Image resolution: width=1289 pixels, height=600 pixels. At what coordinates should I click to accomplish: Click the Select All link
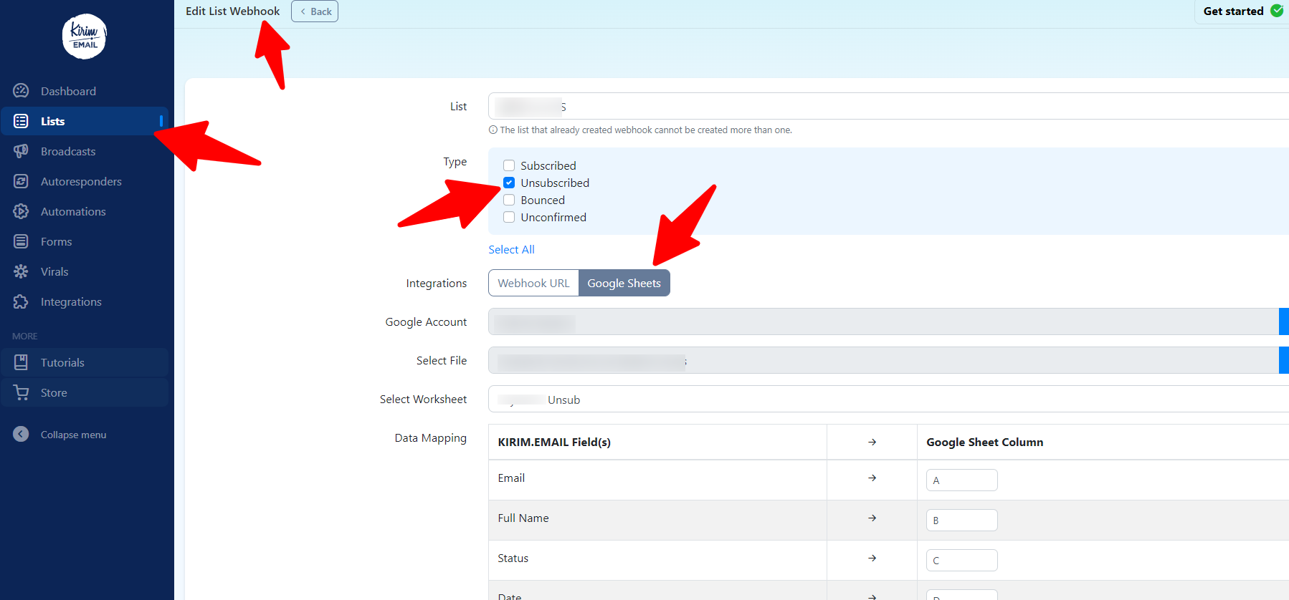511,249
